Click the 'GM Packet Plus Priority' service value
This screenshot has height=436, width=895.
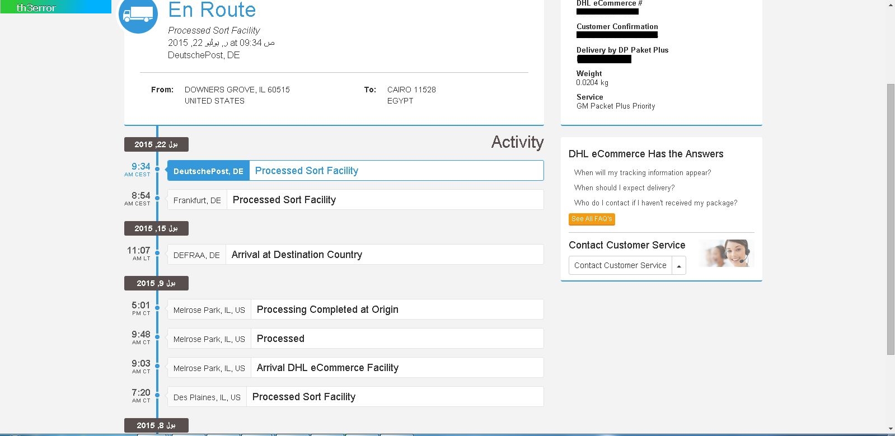616,106
